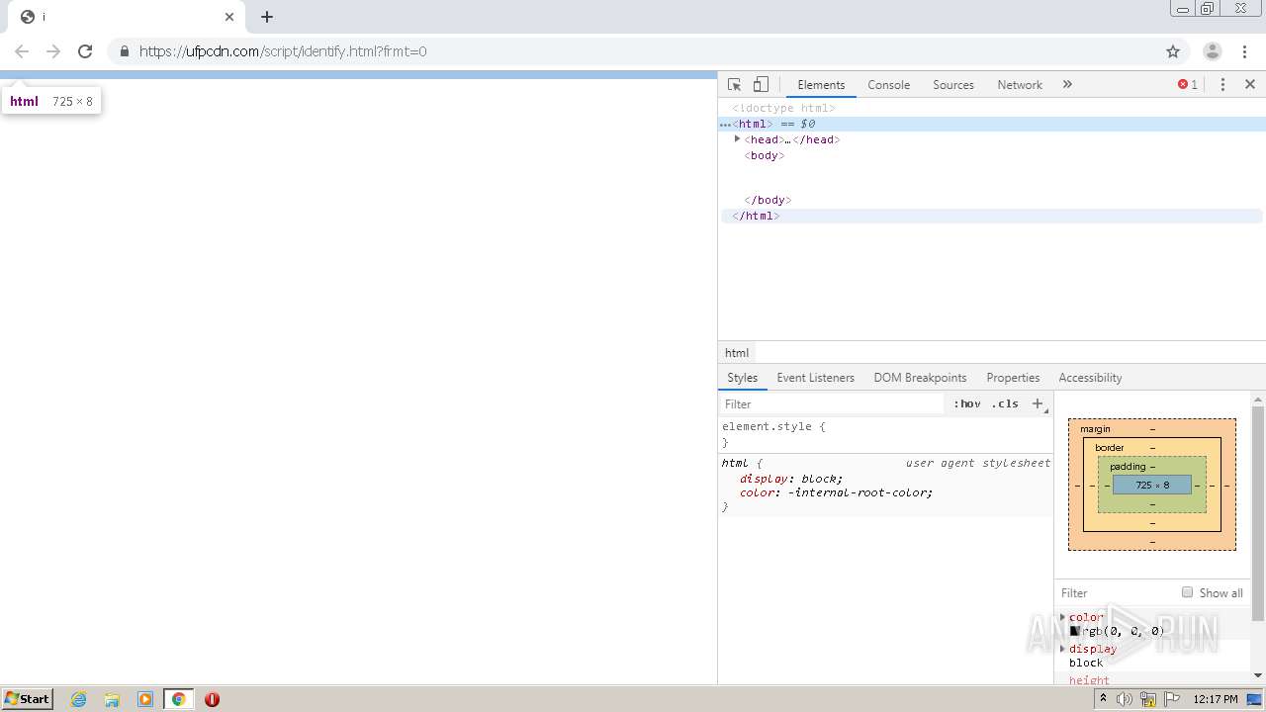
Task: Click the box model padding label
Action: (1128, 467)
